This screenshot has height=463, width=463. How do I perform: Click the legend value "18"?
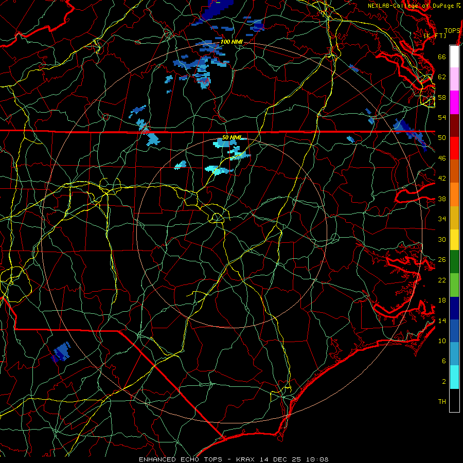point(442,300)
